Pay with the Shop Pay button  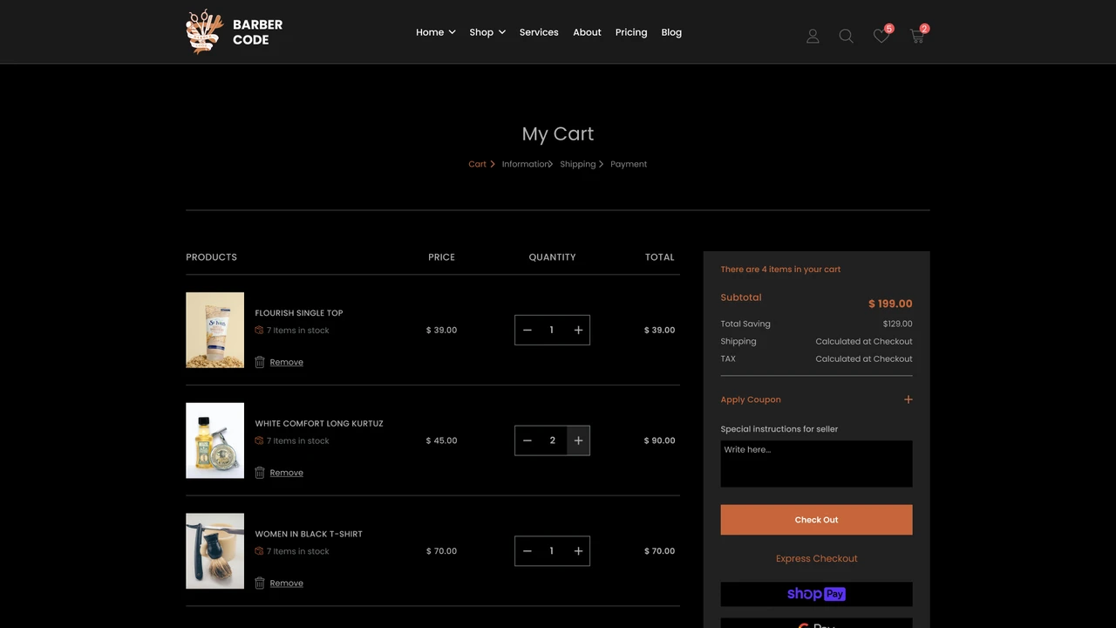point(816,594)
